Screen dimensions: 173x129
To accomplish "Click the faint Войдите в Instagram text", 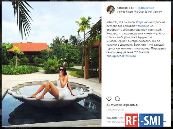I will coord(18,128).
